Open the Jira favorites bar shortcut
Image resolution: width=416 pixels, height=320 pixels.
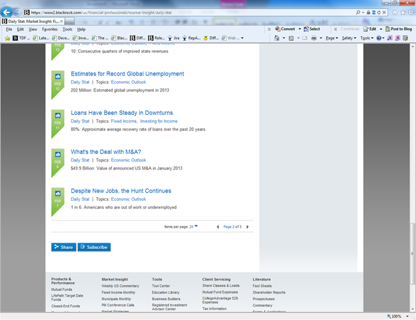173,38
